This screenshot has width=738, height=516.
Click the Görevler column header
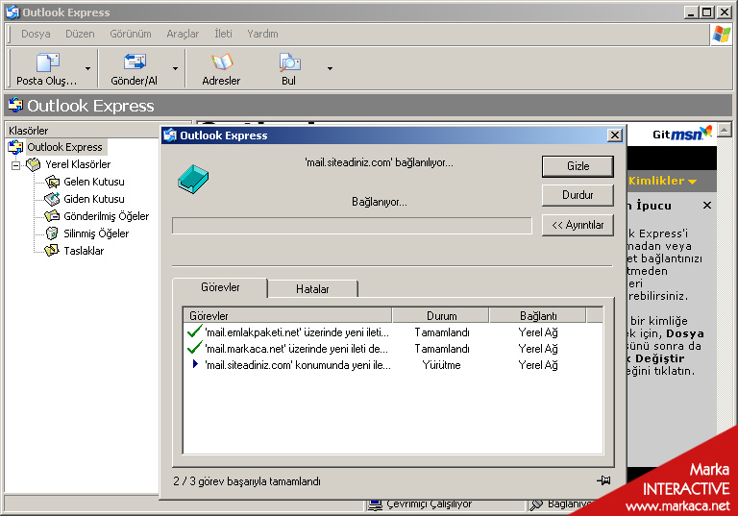(287, 315)
